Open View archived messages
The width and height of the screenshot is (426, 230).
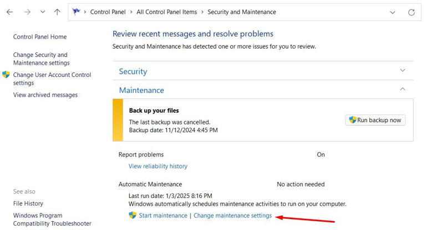point(45,95)
